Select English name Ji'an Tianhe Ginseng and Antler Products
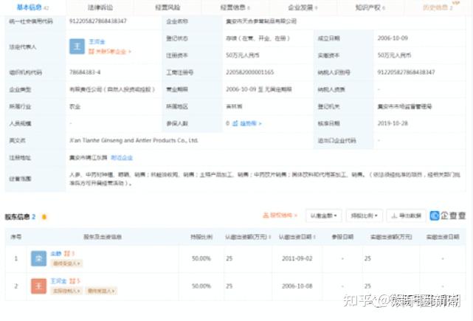 coord(134,140)
